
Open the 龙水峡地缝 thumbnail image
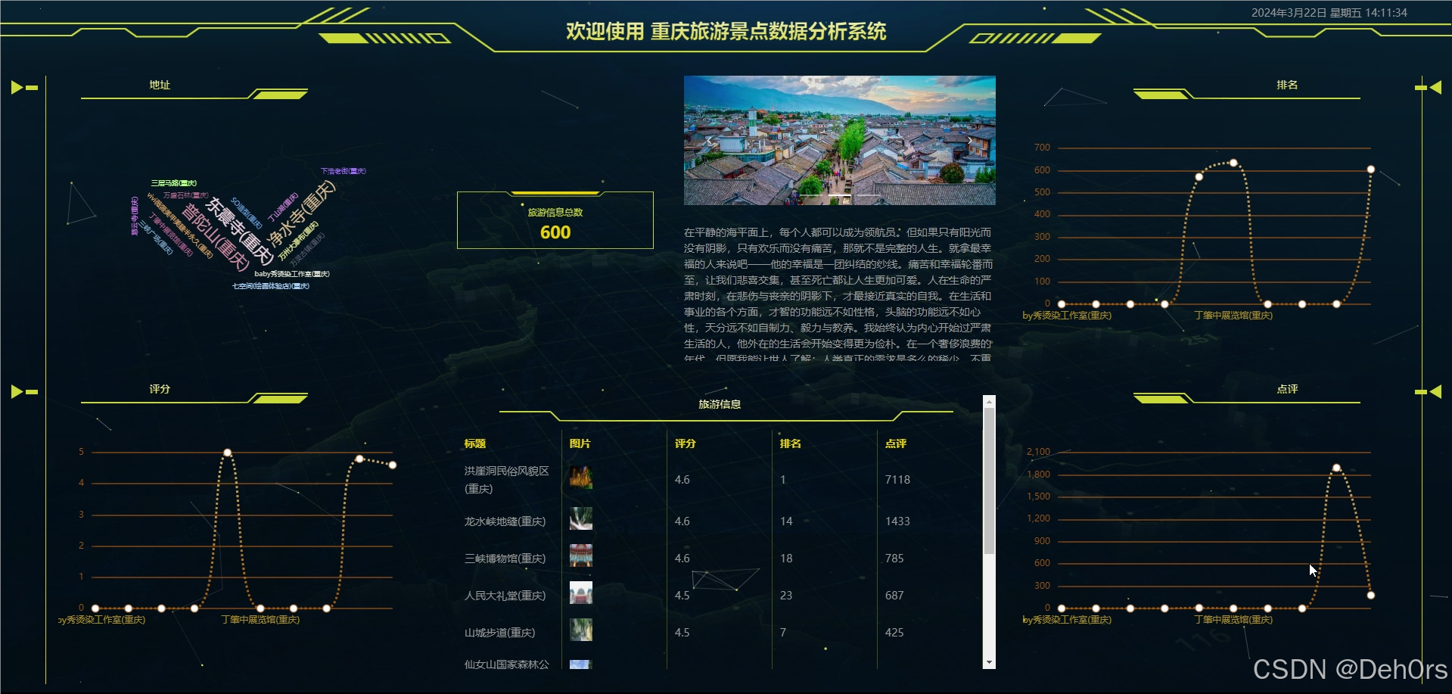tap(580, 519)
